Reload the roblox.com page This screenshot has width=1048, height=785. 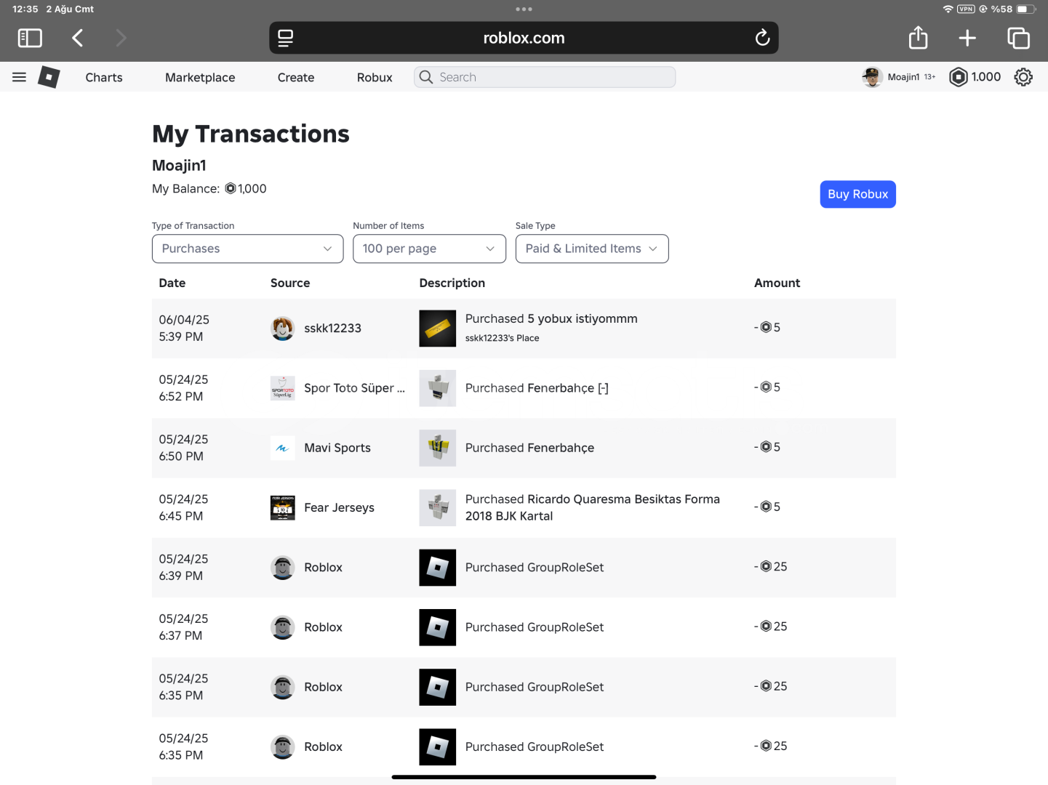(762, 38)
